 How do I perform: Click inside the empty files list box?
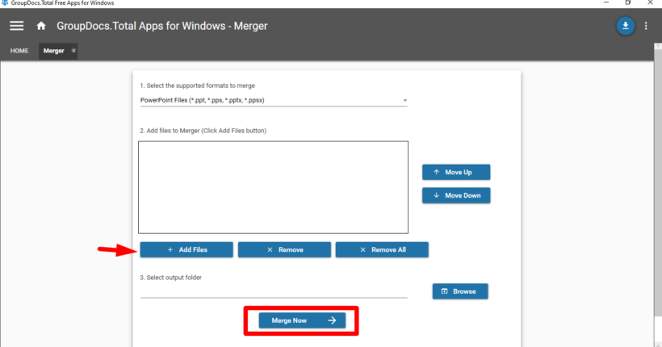click(x=273, y=187)
